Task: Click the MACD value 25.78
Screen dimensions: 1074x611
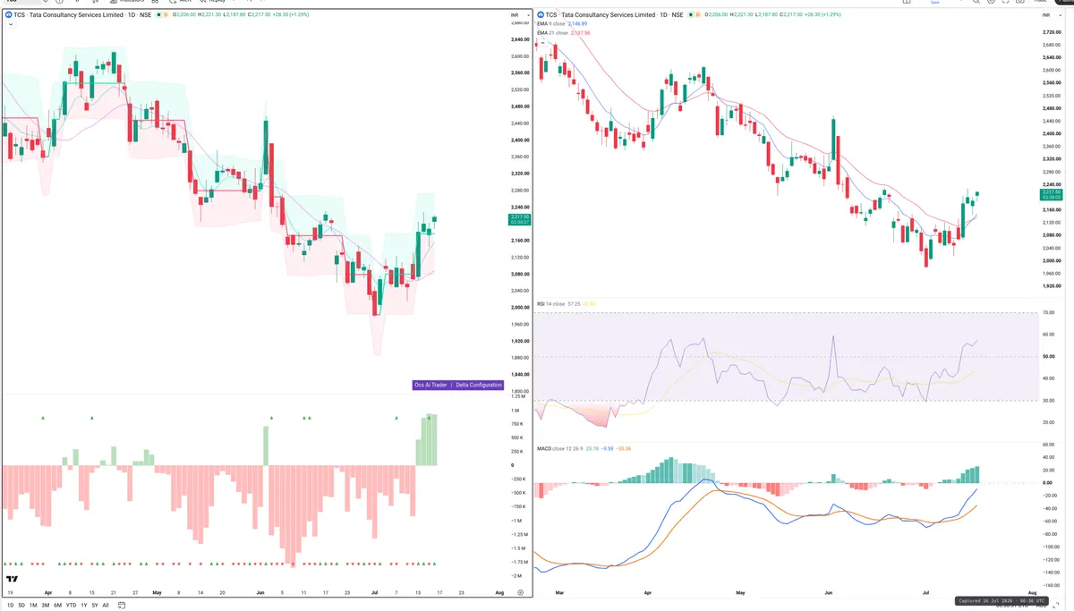Action: (592, 448)
